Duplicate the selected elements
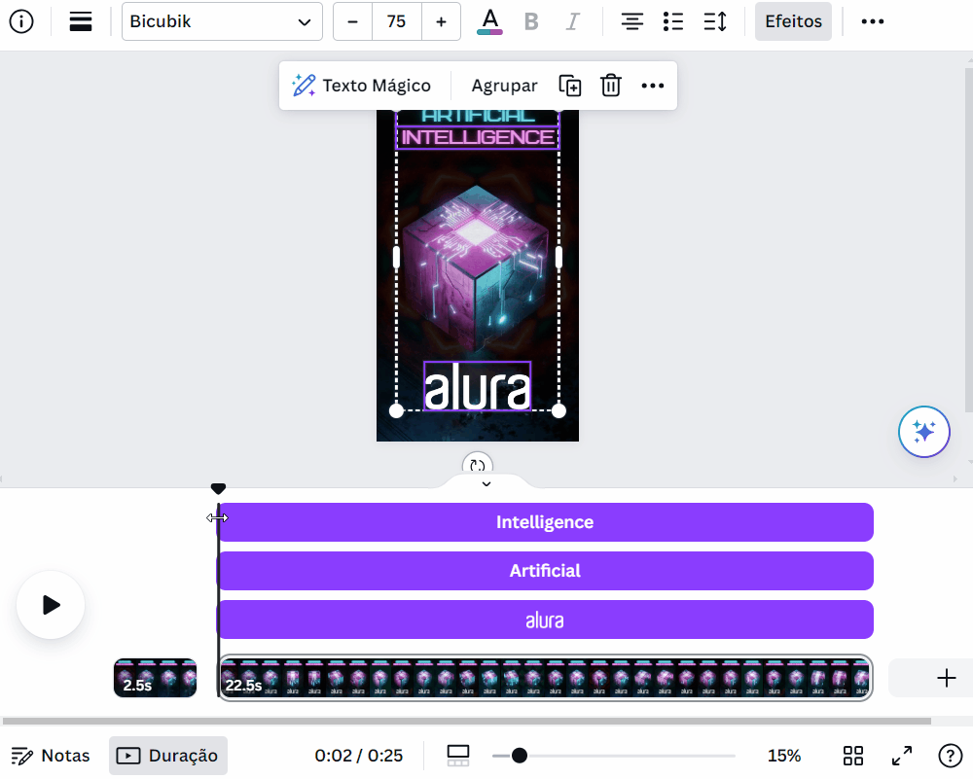The height and width of the screenshot is (779, 973). pos(570,86)
